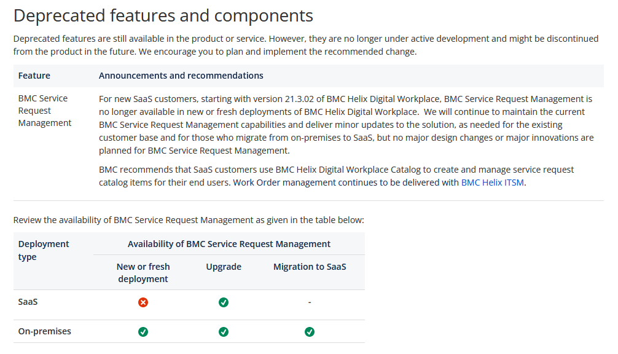Open the BMC Helix ITSM link
This screenshot has width=618, height=354.
[x=492, y=183]
